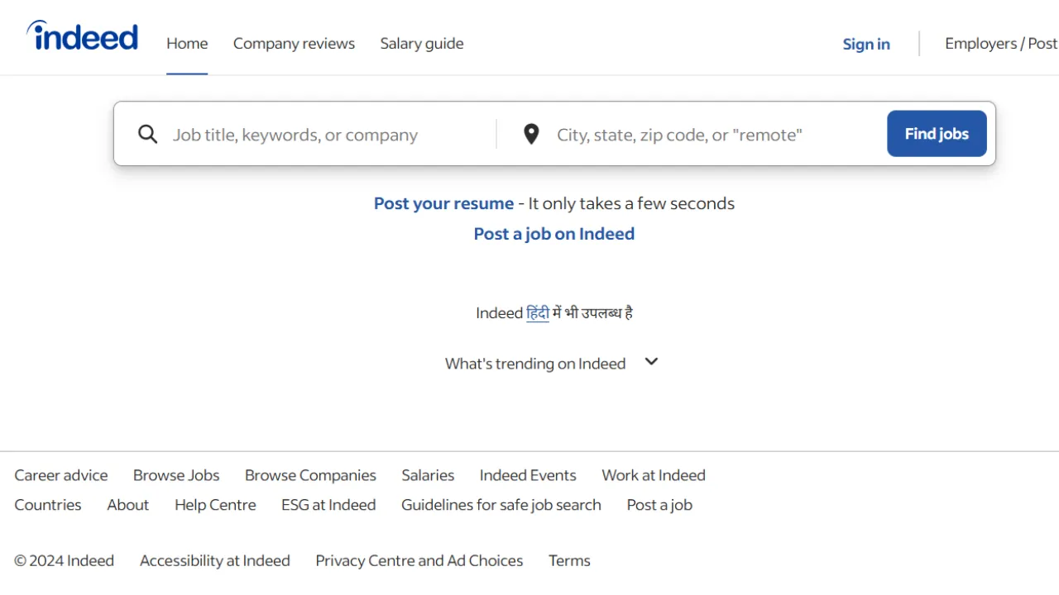The image size is (1059, 595).
Task: Open the Terms footer link
Action: [x=569, y=560]
